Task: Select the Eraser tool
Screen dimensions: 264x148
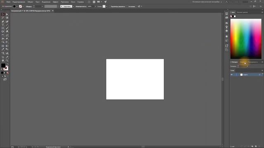Action: click(7, 32)
